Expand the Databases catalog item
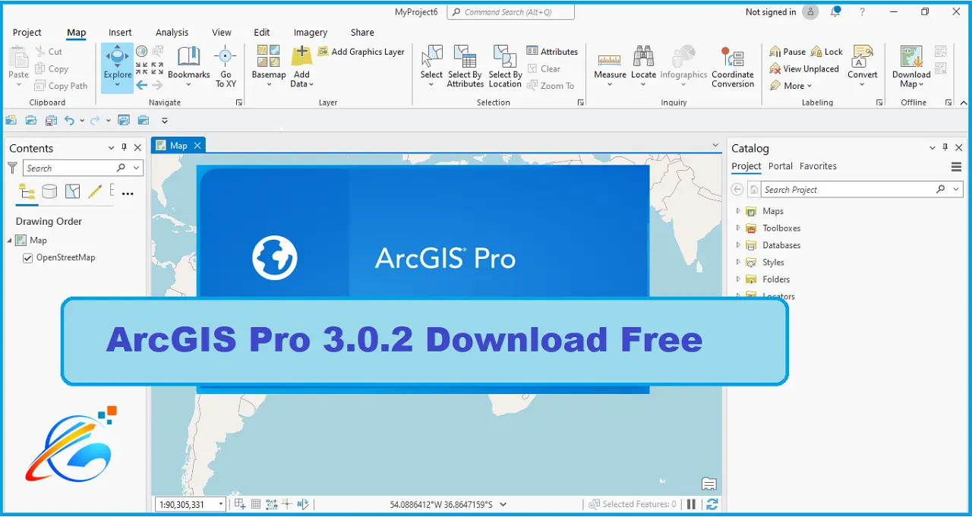Image resolution: width=972 pixels, height=517 pixels. pos(738,245)
